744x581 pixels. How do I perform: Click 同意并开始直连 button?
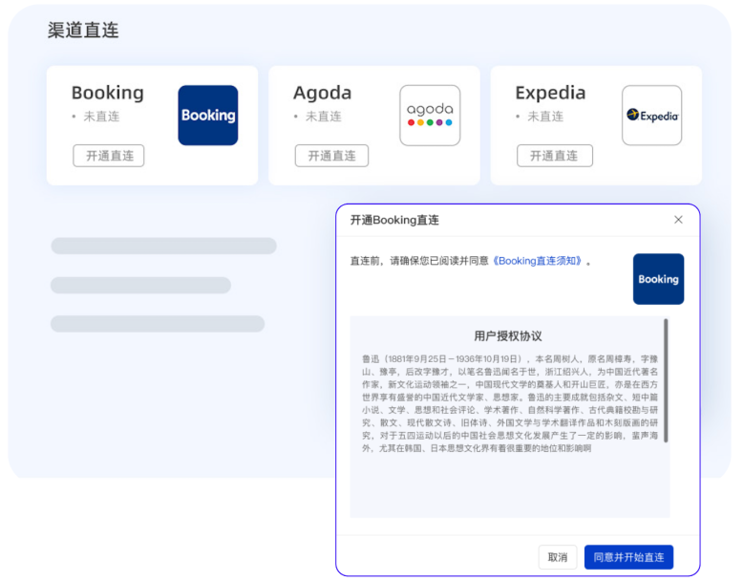[x=628, y=557]
